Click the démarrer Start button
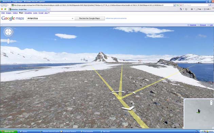This screenshot has width=214, height=133. click(9, 132)
